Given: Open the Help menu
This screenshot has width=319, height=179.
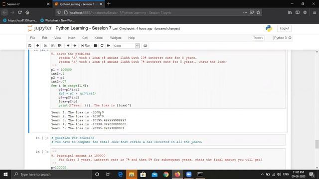Looking at the screenshot, I should (132, 38).
